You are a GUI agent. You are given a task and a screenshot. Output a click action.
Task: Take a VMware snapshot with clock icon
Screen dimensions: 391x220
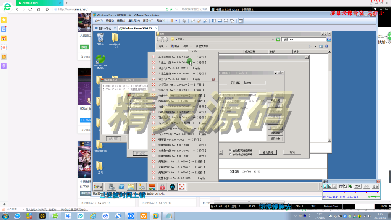[193, 21]
